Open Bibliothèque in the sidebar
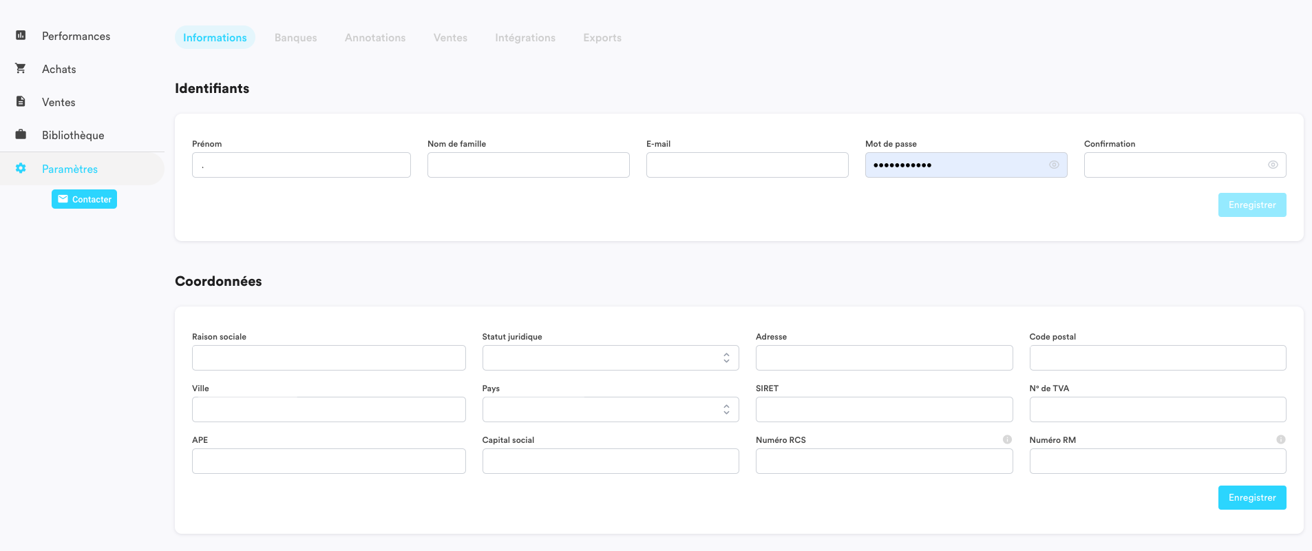 (73, 135)
